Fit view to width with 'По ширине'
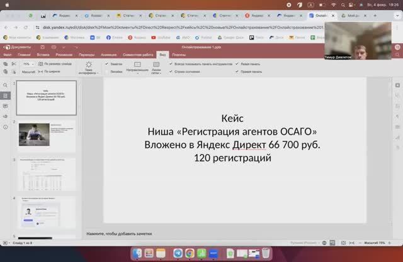Viewport: 403px width, 262px height. [x=49, y=72]
